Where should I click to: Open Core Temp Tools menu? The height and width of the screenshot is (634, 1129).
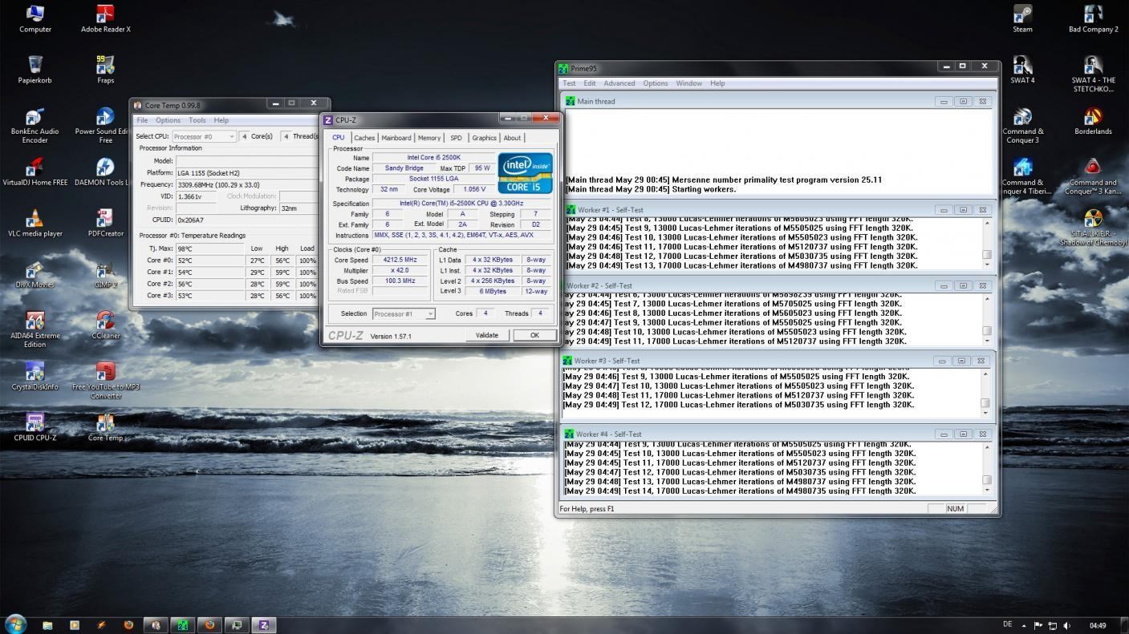pos(197,120)
